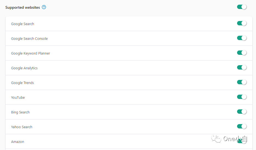Click the Supported websites heading
The image size is (256, 150).
[22, 7]
